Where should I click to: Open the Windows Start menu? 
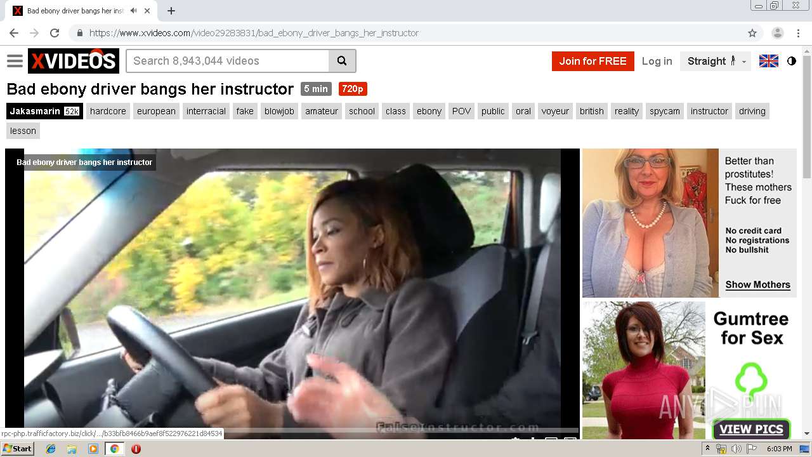pos(18,448)
